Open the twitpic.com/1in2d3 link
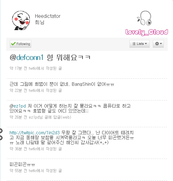This screenshot has width=173, height=181. point(35,133)
